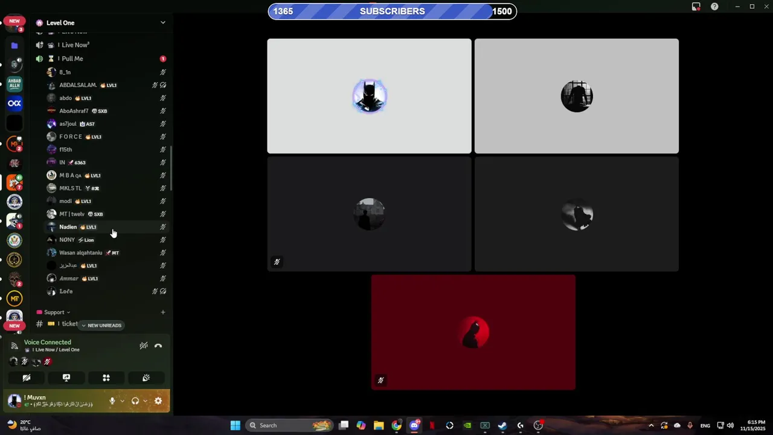Click the subscribers progress bar
This screenshot has height=435, width=773.
[393, 11]
